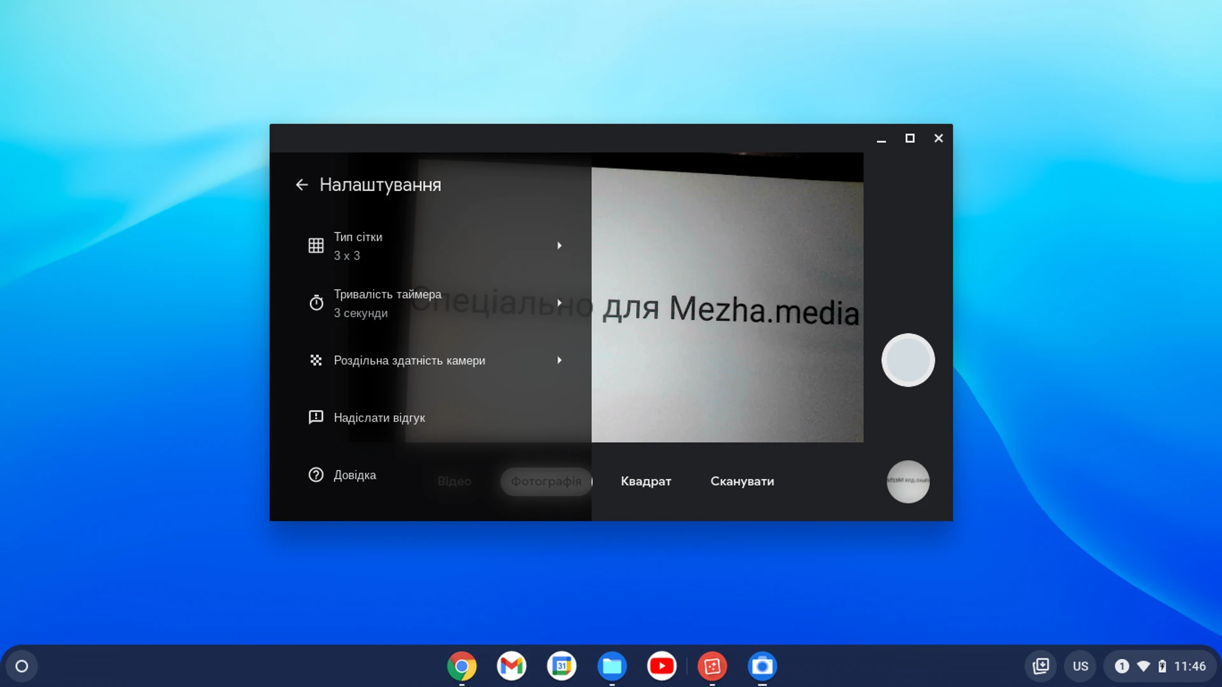Open the help question mark icon
The height and width of the screenshot is (687, 1222).
316,474
